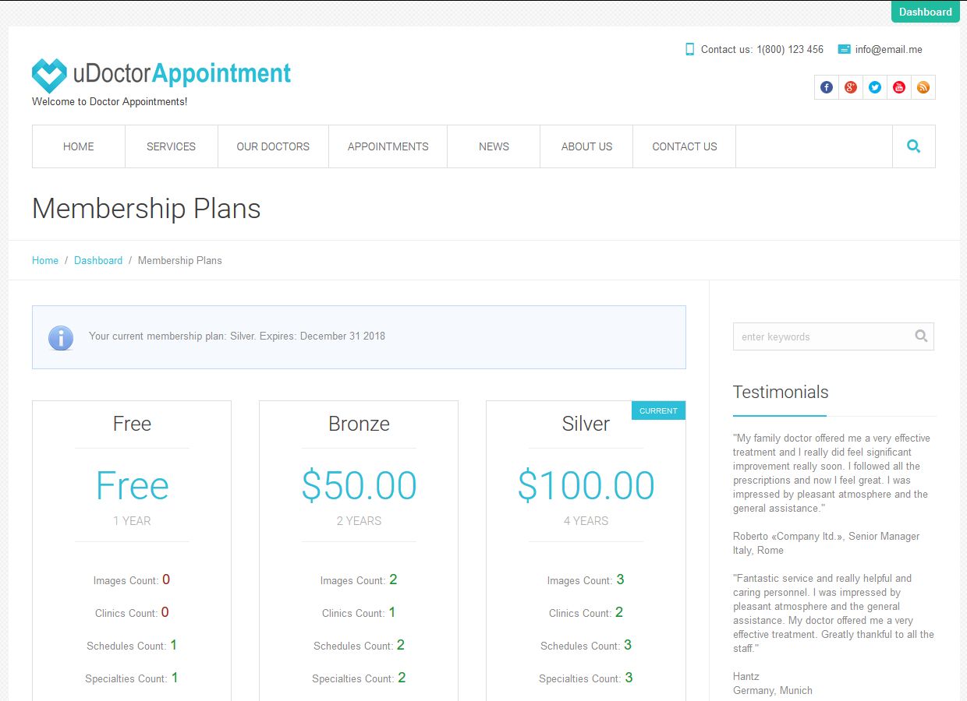
Task: Open the Services menu item
Action: tap(171, 146)
